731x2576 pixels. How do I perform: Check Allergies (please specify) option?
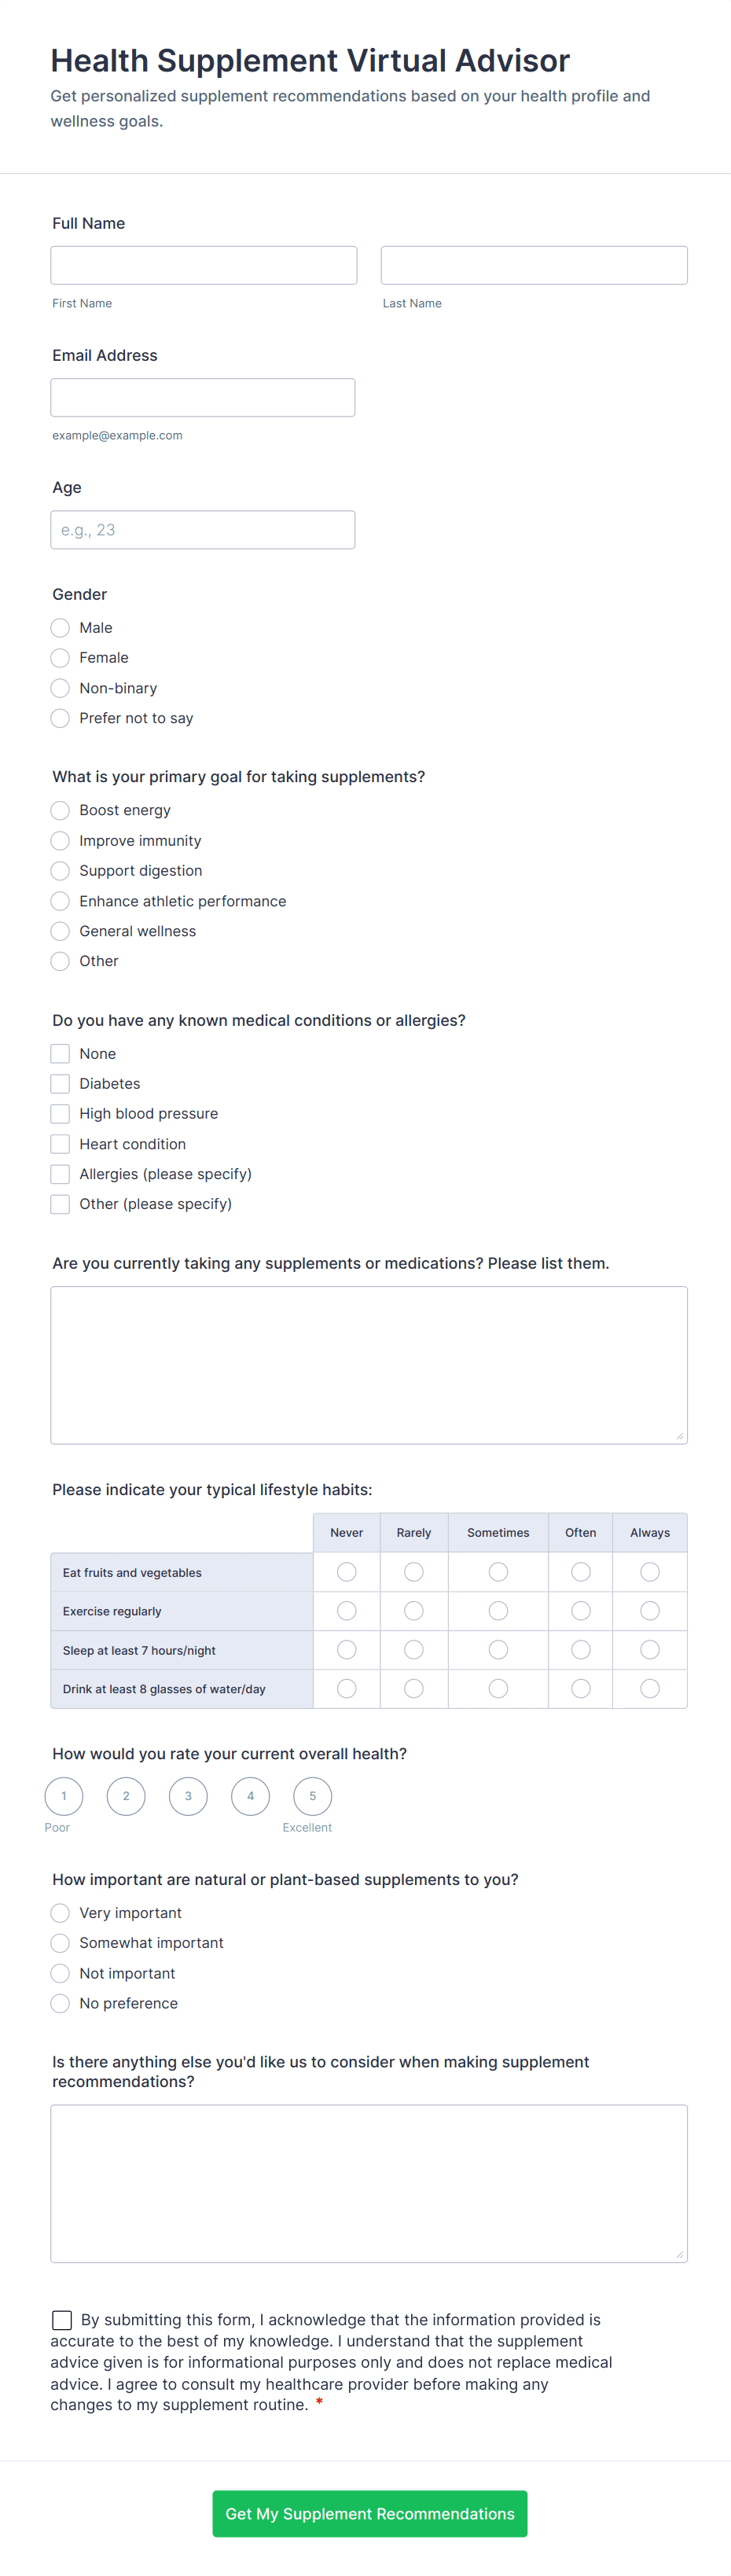point(61,1174)
